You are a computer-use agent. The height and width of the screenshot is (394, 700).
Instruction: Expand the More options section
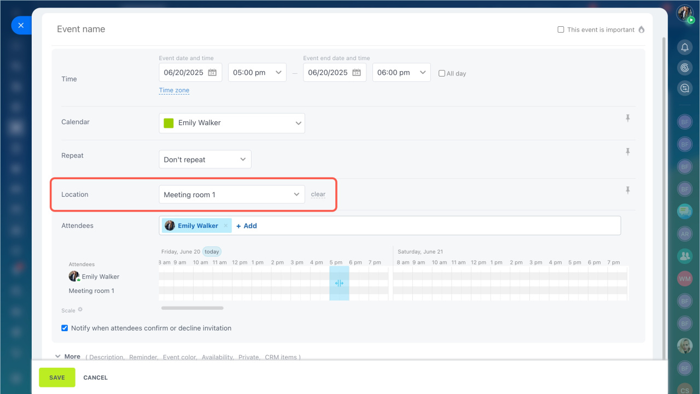pyautogui.click(x=67, y=357)
